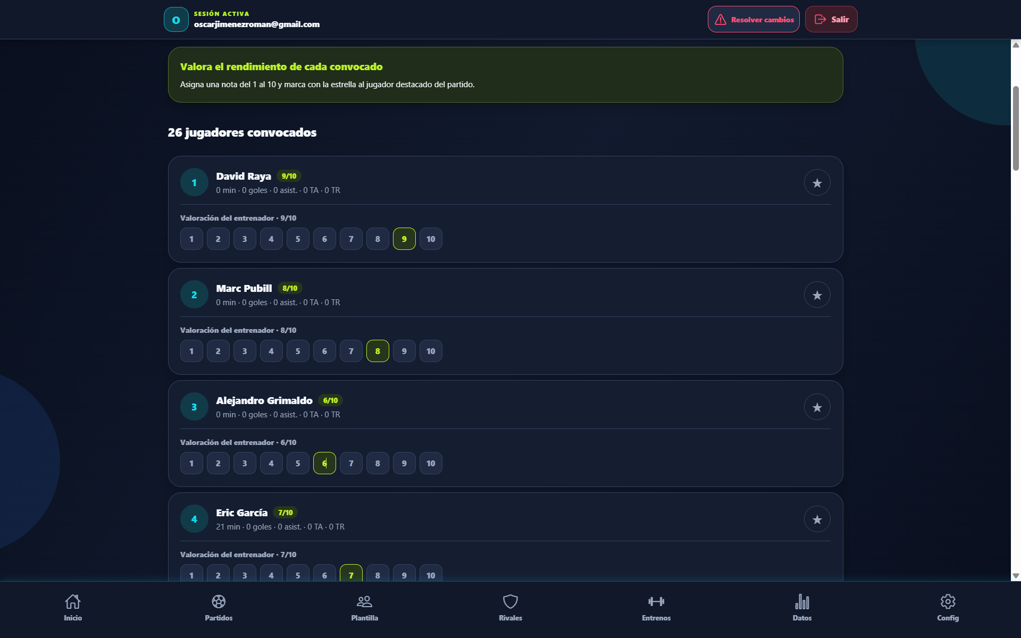Click the player name David Raya
The height and width of the screenshot is (638, 1021).
click(x=244, y=176)
